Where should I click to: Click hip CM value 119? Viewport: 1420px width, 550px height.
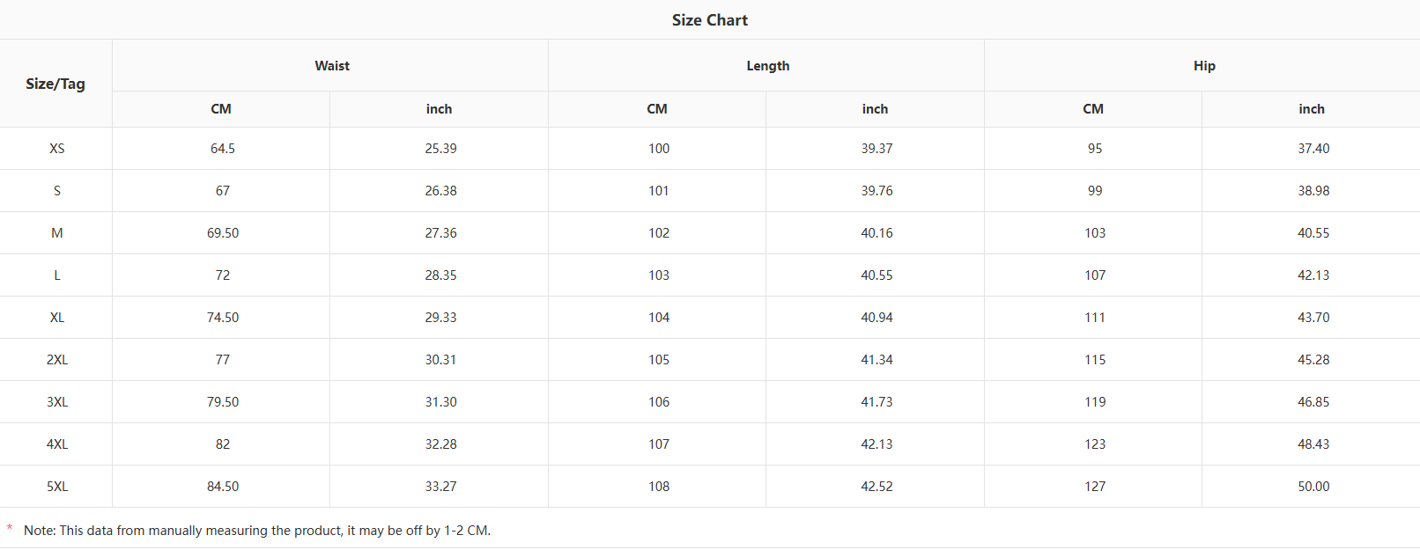[1095, 402]
